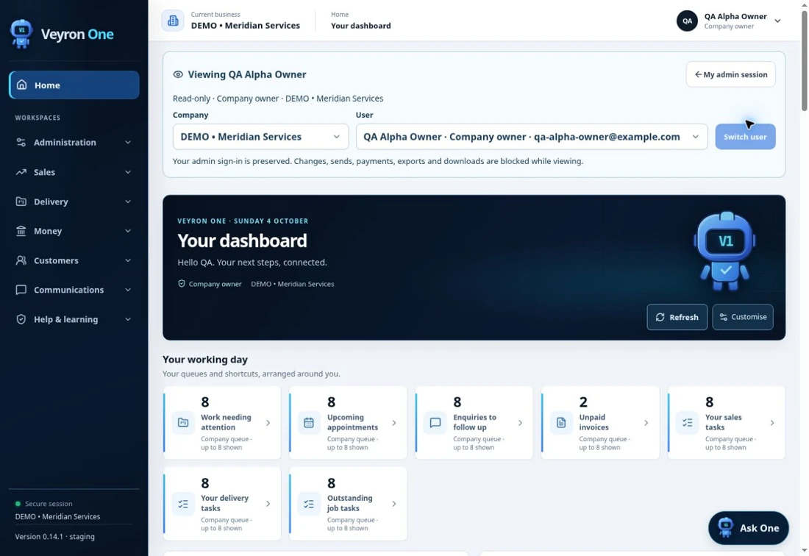
Task: Expand the Help & learning section chevron
Action: [x=128, y=319]
